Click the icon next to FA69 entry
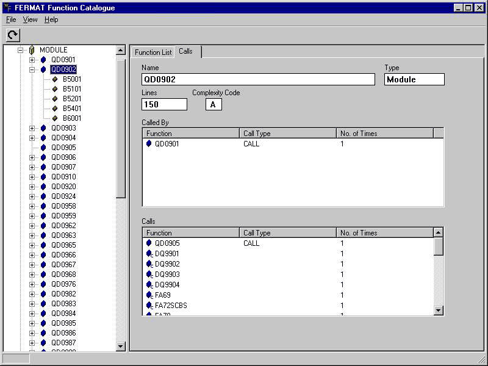This screenshot has width=488, height=366. click(x=149, y=295)
